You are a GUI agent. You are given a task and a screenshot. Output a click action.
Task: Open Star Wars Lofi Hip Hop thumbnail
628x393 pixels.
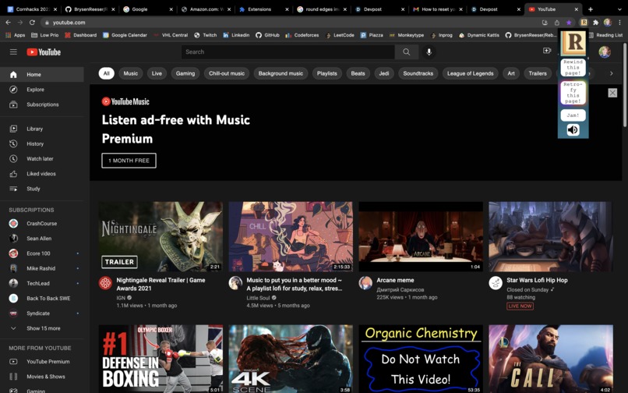click(551, 236)
